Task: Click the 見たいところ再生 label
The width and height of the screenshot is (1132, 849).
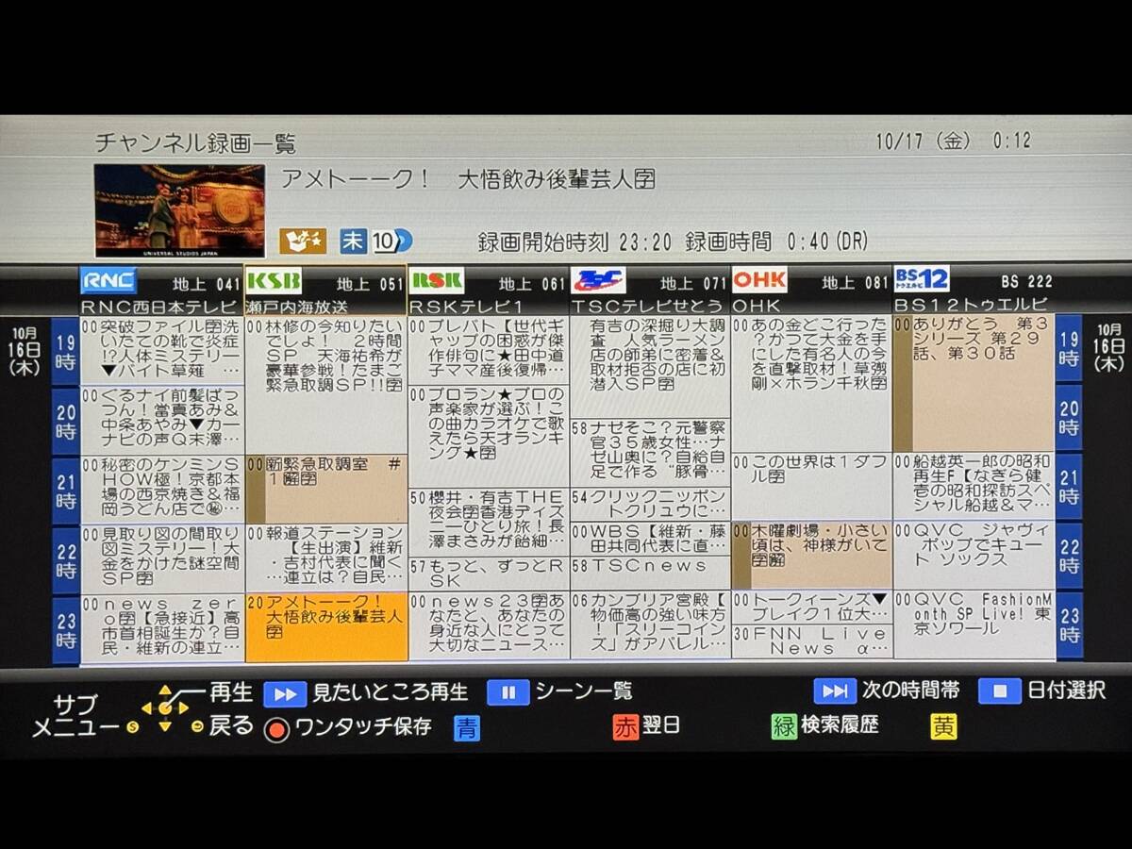Action: point(390,693)
